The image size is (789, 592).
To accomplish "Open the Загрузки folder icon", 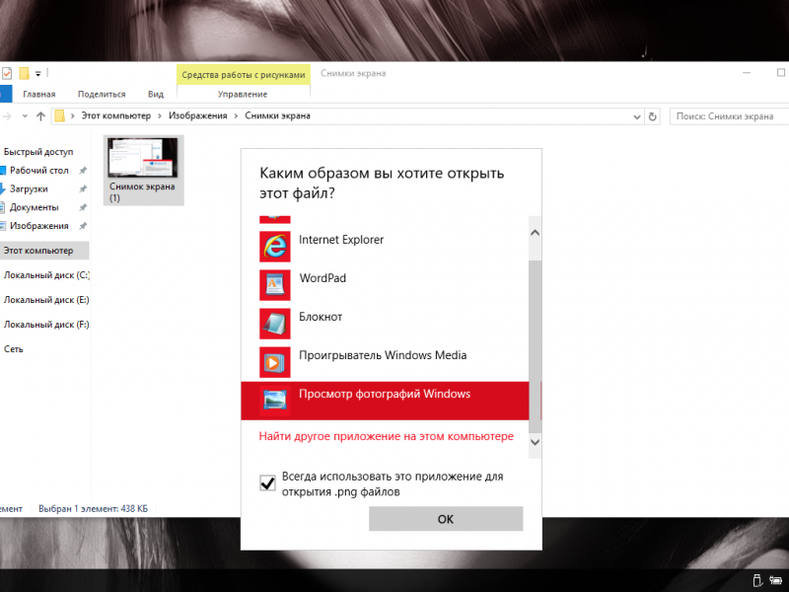I will coord(3,189).
